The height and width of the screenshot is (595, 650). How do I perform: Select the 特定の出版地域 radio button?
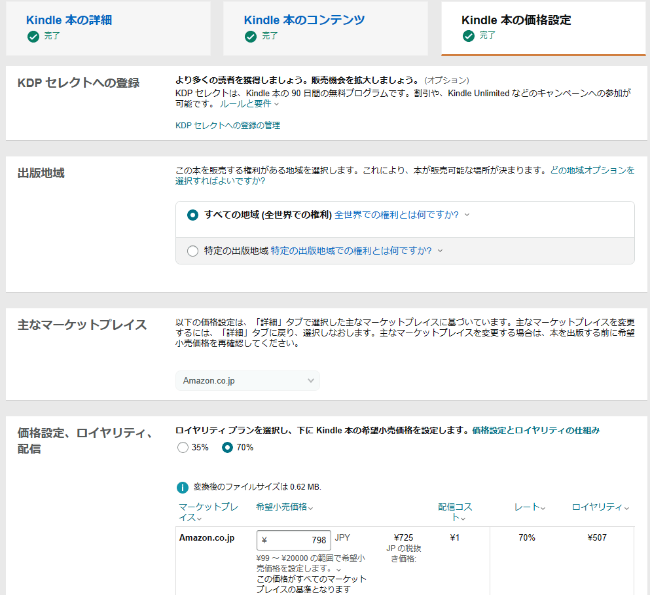click(192, 251)
